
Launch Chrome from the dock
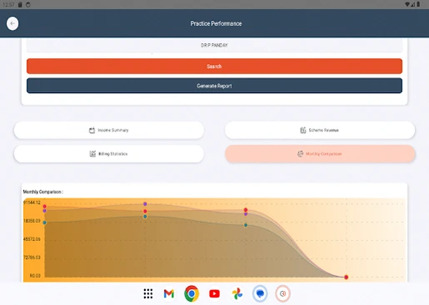point(192,293)
